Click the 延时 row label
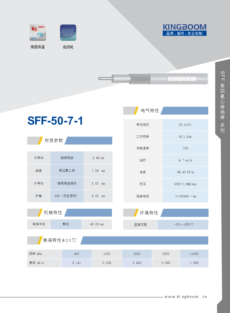This screenshot has height=313, width=230. (143, 160)
